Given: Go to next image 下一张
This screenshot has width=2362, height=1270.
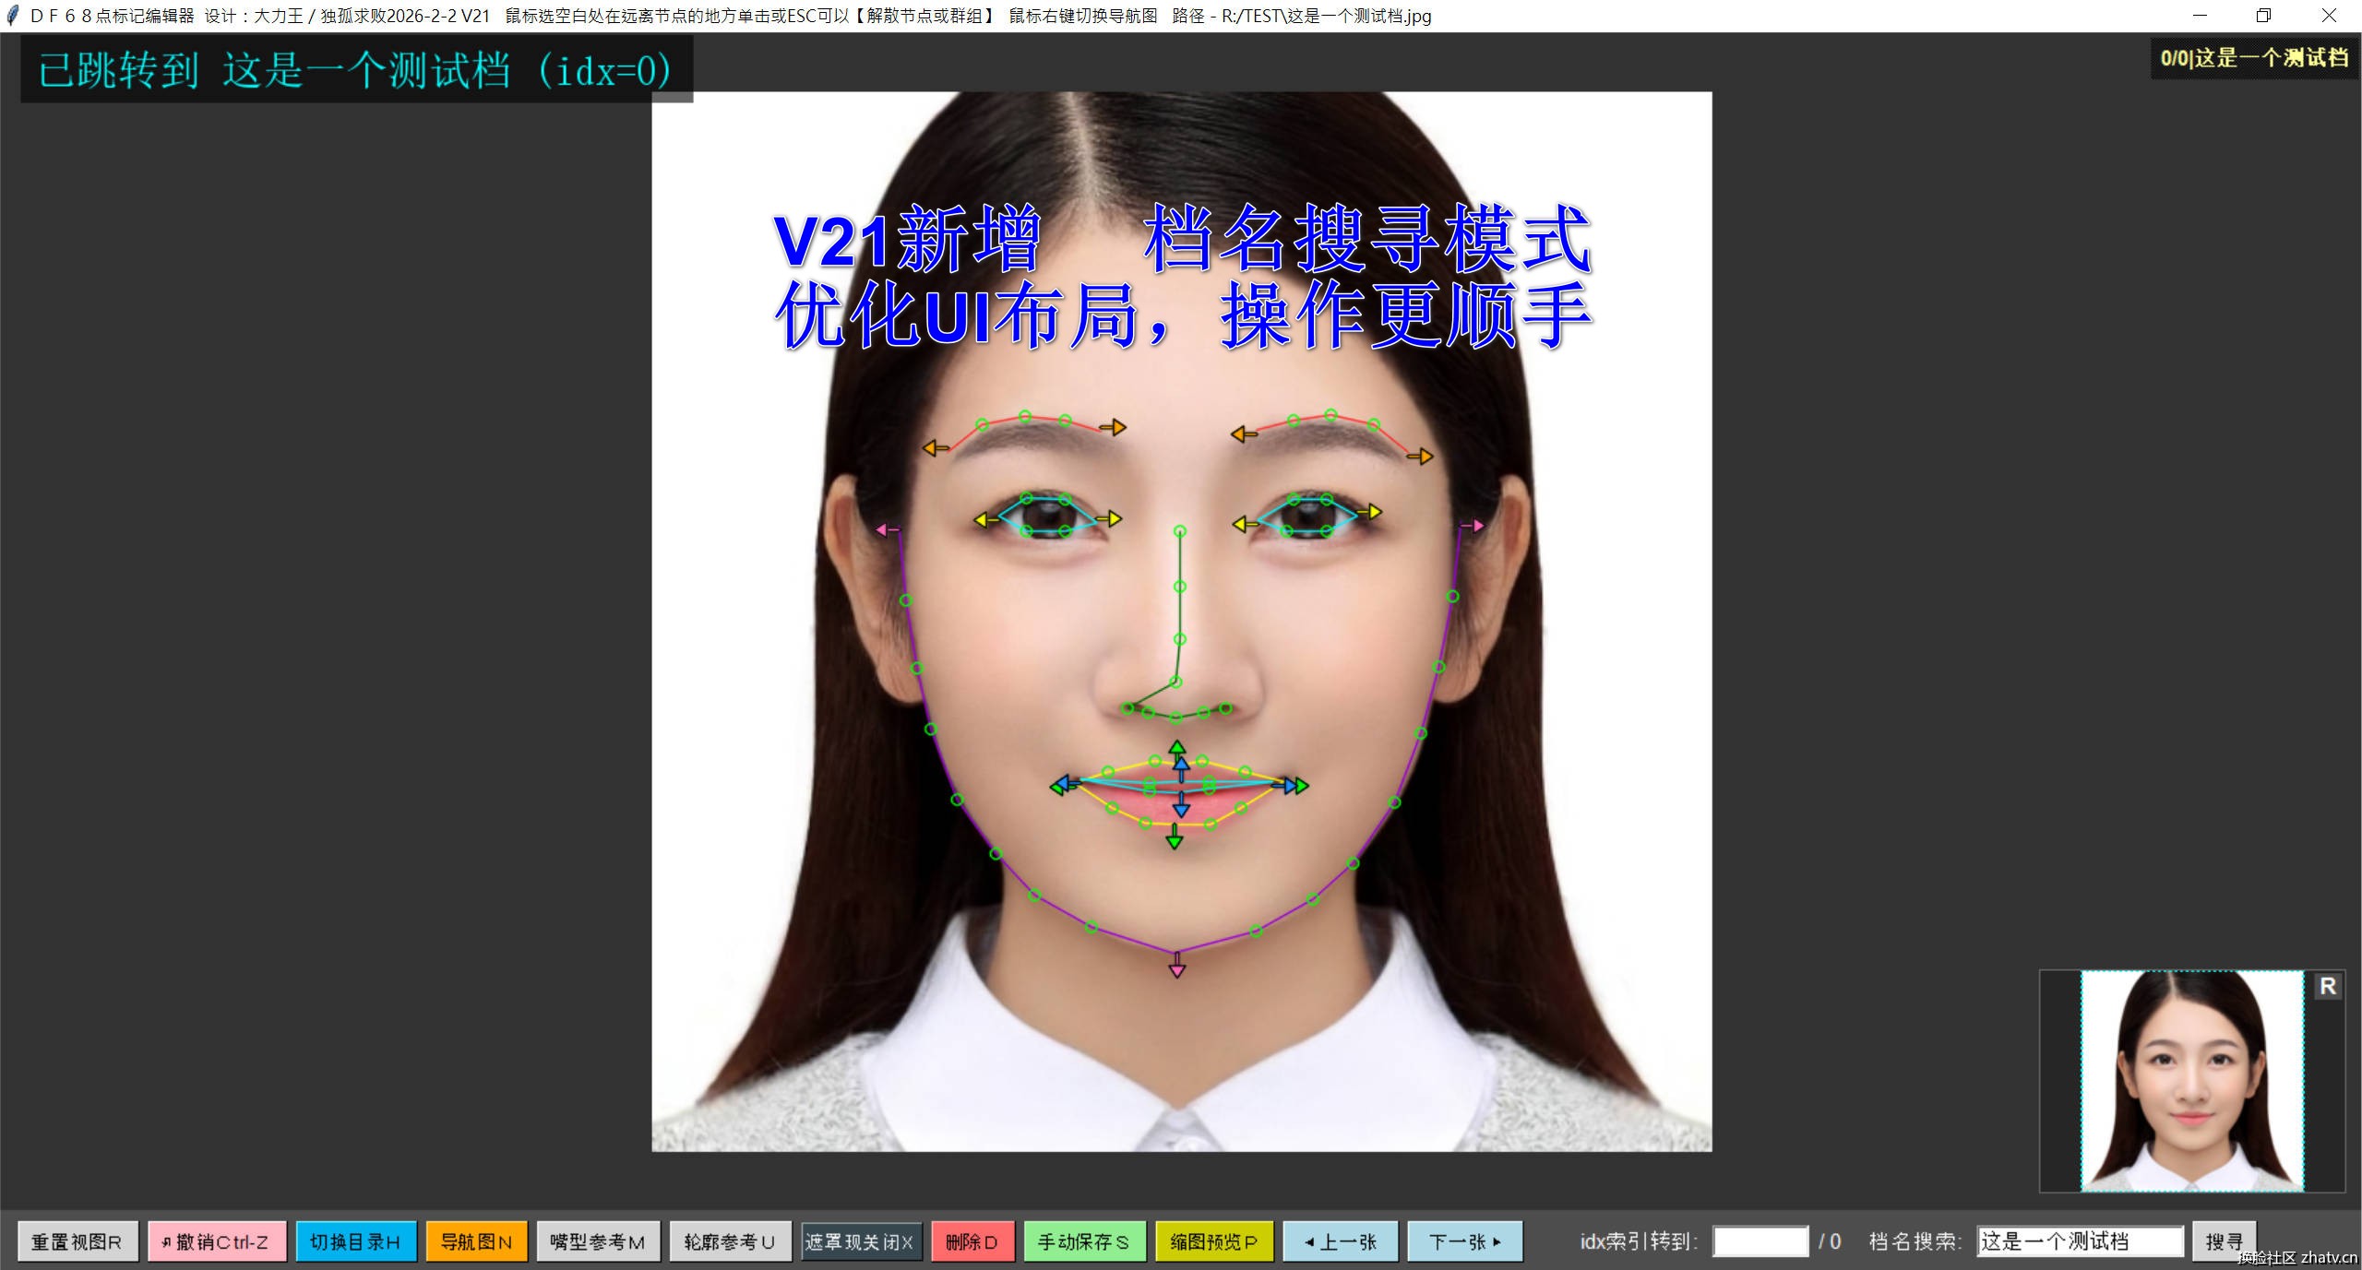Looking at the screenshot, I should pos(1464,1241).
